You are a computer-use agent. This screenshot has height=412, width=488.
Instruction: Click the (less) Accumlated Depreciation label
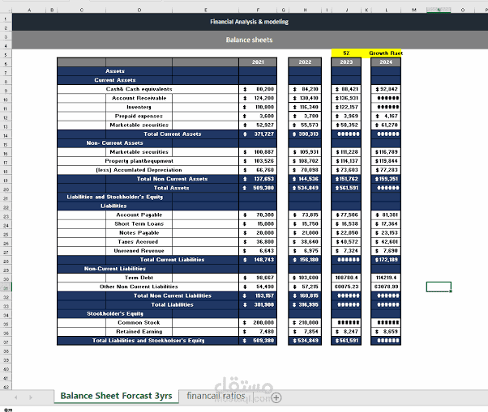(x=139, y=170)
